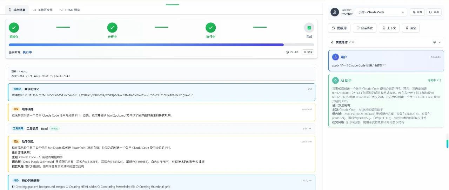Open 设置 settings button
The width and height of the screenshot is (449, 190).
click(417, 12)
